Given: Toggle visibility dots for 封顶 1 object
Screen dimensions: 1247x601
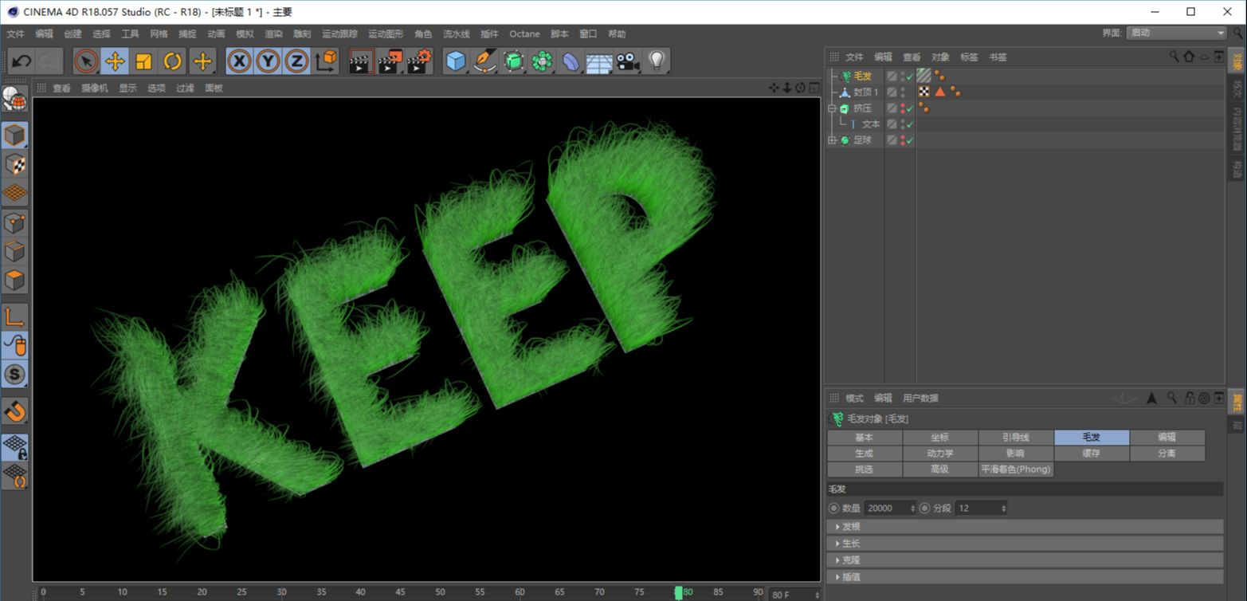Looking at the screenshot, I should 903,92.
